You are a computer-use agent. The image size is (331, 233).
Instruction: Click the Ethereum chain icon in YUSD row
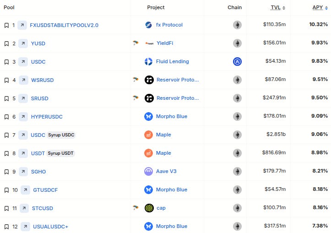[x=237, y=43]
